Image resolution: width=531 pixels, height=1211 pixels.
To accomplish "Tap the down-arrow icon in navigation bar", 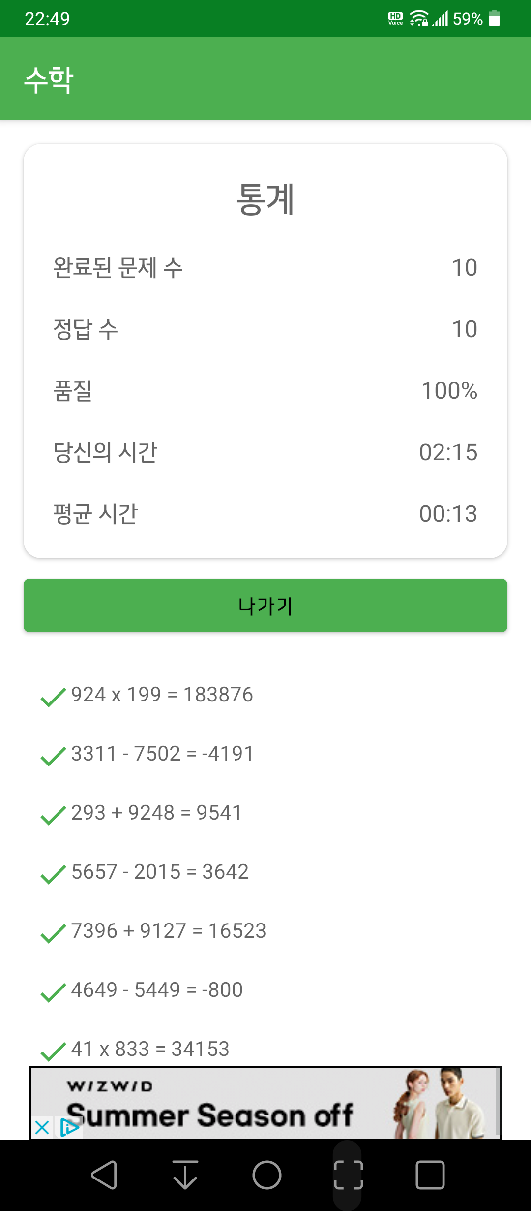I will click(185, 1175).
